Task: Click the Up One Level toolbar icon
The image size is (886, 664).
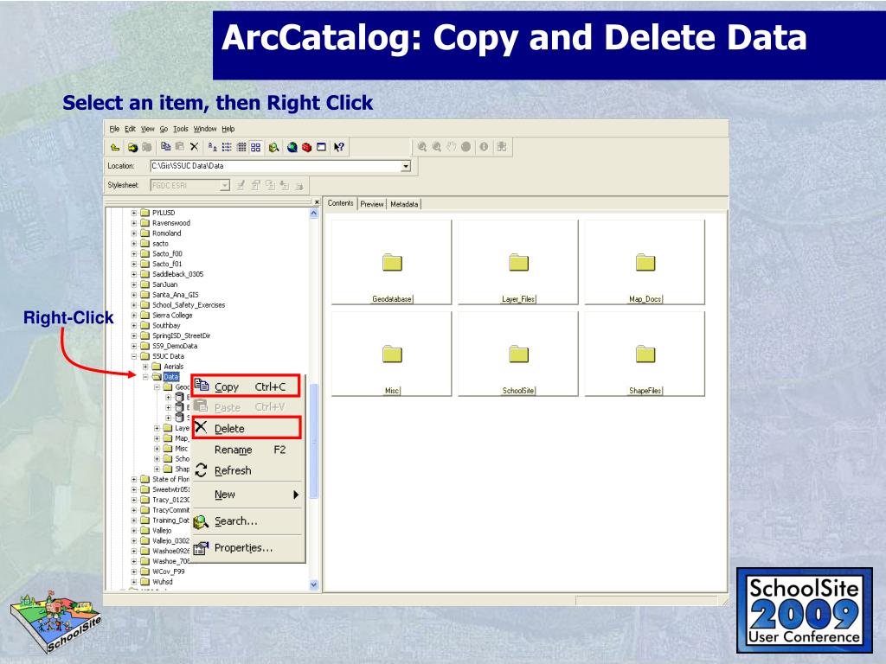Action: click(115, 147)
